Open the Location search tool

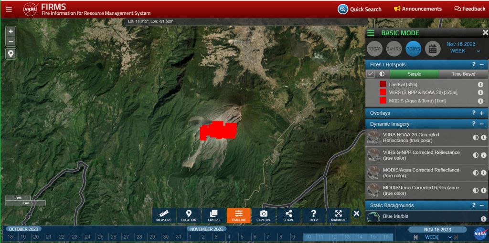click(x=189, y=215)
